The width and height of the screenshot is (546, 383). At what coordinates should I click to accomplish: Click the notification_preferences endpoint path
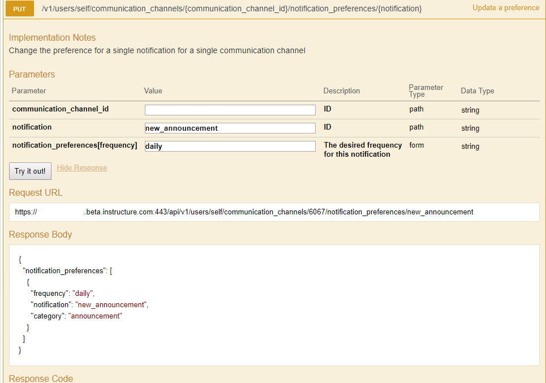(231, 9)
